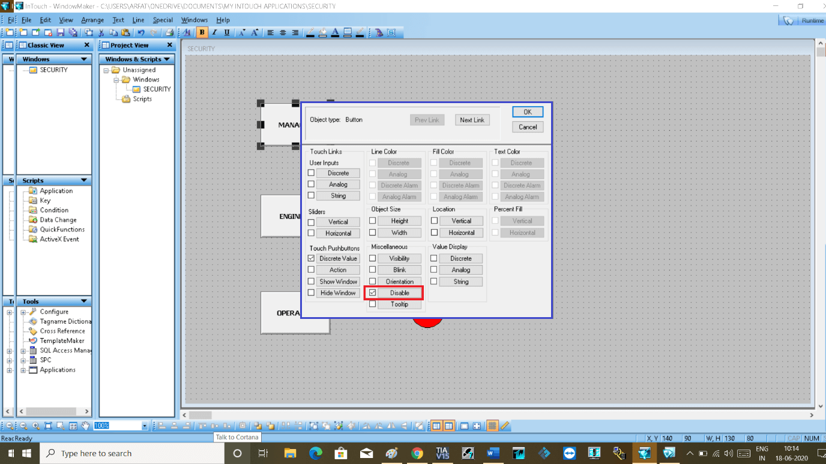Open the Line Color picker icon

point(310,32)
